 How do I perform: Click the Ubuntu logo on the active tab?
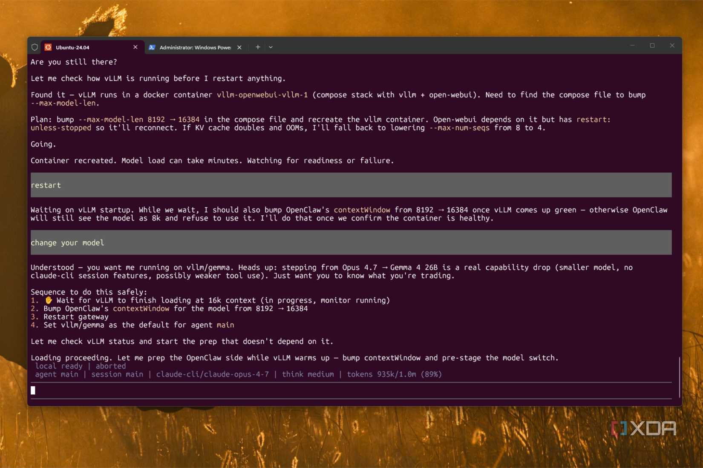tap(48, 47)
